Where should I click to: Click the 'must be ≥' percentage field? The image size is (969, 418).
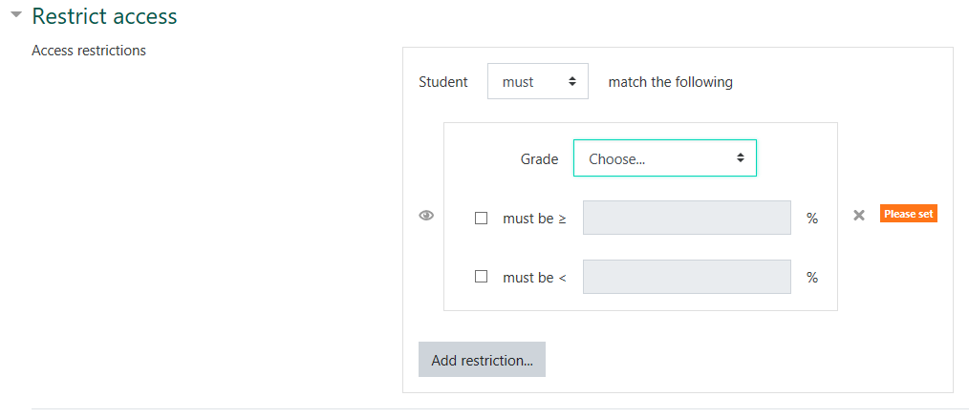(686, 218)
